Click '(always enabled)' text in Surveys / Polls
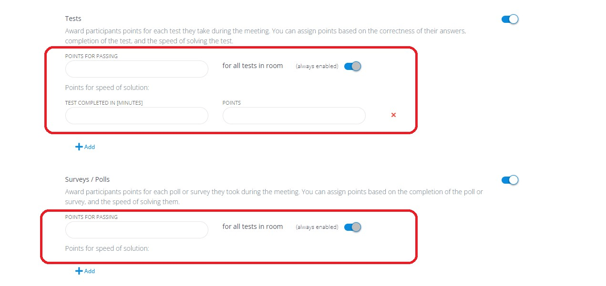 (317, 227)
